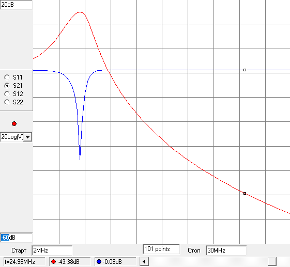This screenshot has width=290, height=267.
Task: Click the blue trace -0.08dB readout
Action: pyautogui.click(x=115, y=262)
